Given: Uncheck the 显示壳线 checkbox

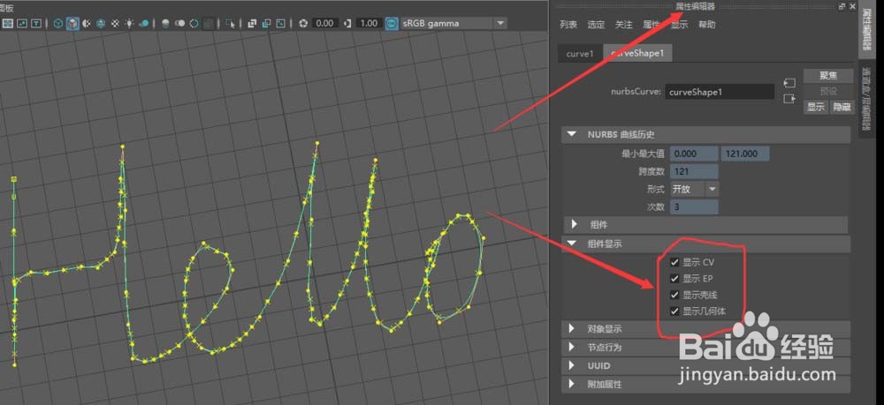Looking at the screenshot, I should coord(674,295).
